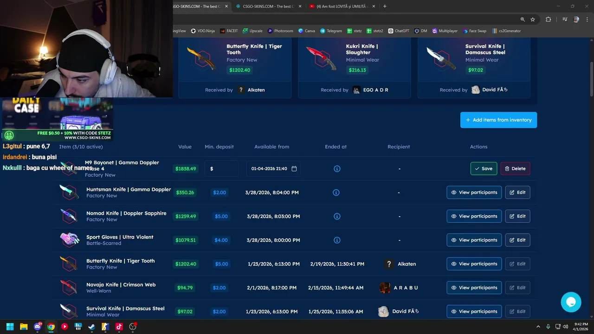Image resolution: width=594 pixels, height=334 pixels.
Task: Click the Available from date field
Action: (x=273, y=168)
